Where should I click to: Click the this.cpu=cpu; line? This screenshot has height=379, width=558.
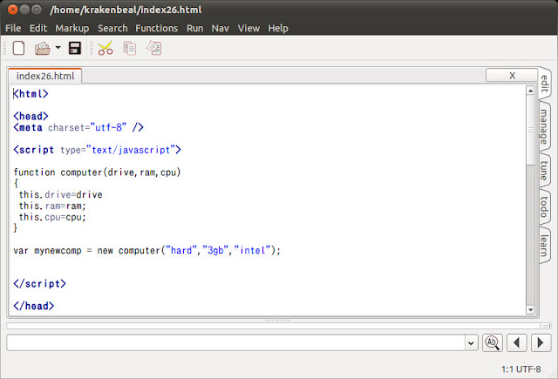(52, 217)
